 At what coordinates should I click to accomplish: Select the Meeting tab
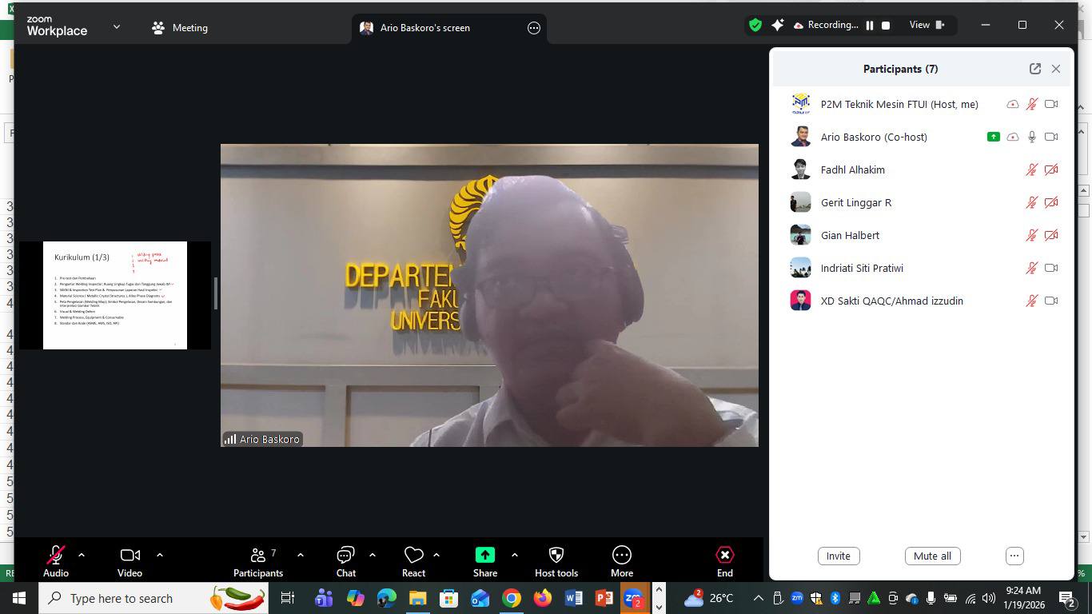click(x=180, y=27)
